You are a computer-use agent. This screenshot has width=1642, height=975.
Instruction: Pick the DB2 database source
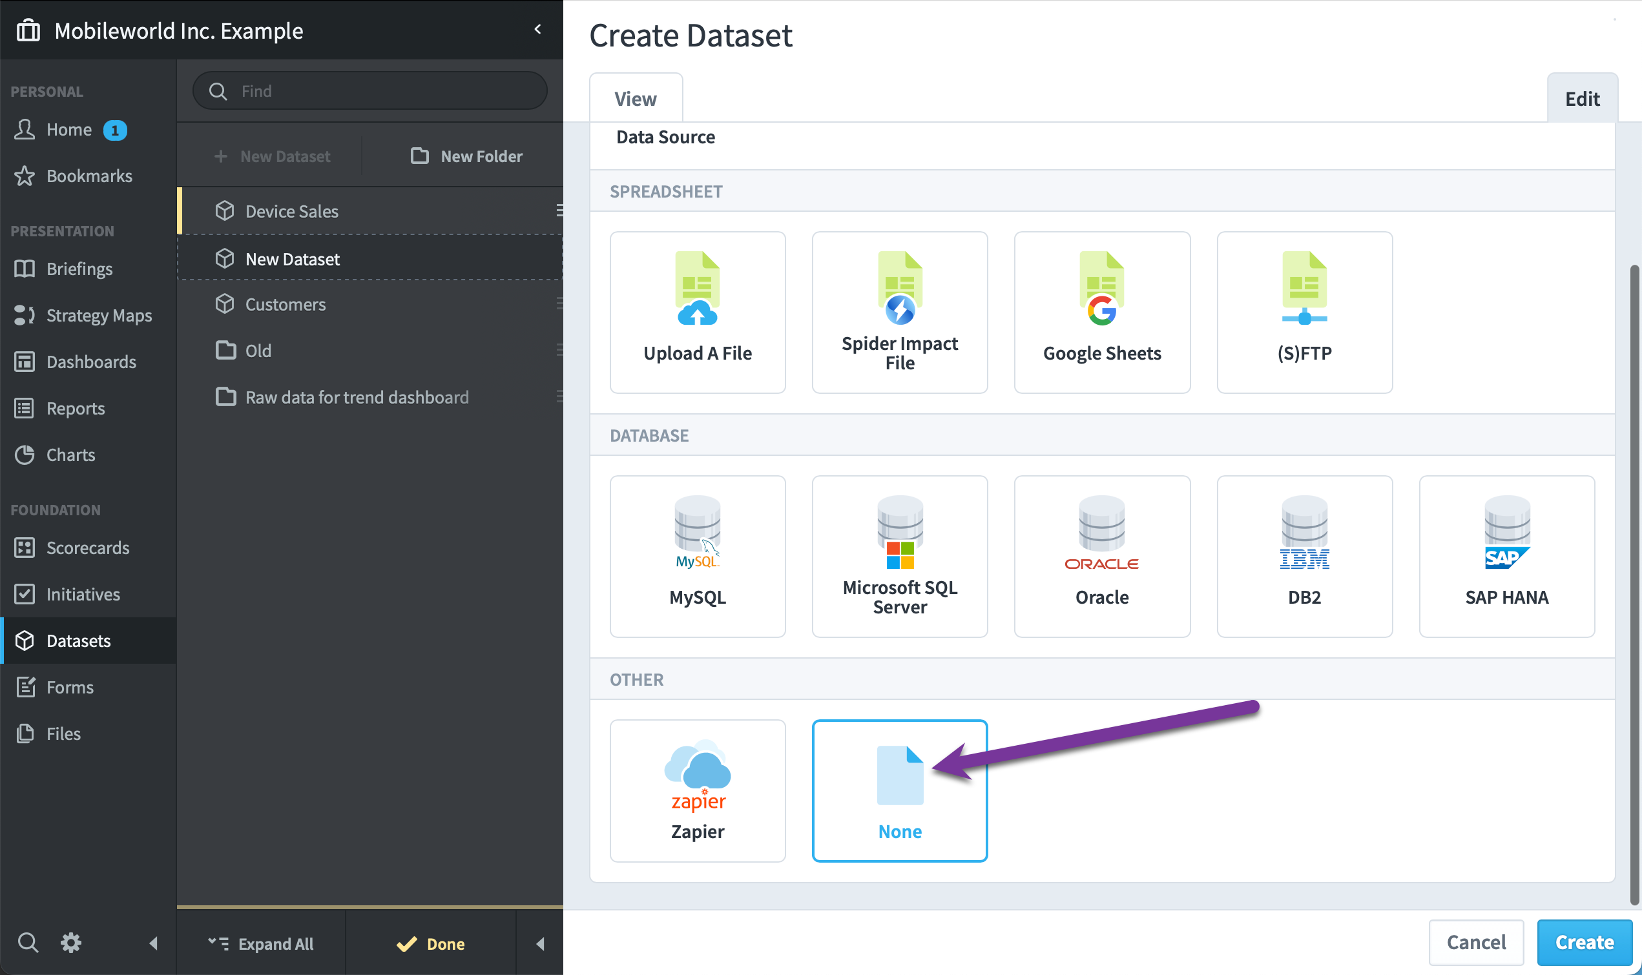1304,557
